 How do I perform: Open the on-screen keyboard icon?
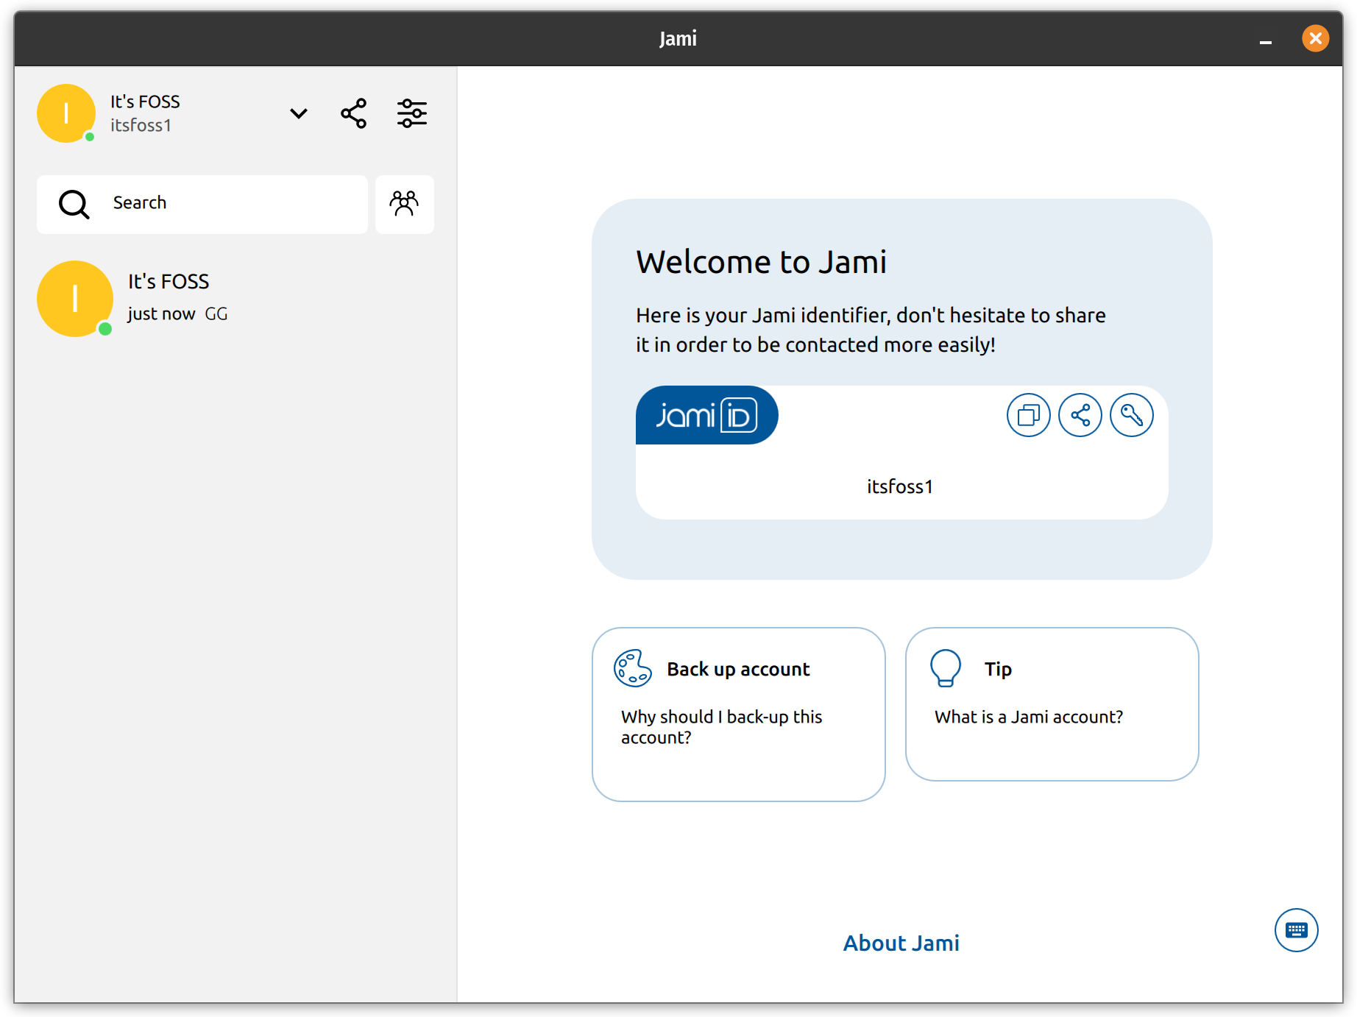[1296, 929]
